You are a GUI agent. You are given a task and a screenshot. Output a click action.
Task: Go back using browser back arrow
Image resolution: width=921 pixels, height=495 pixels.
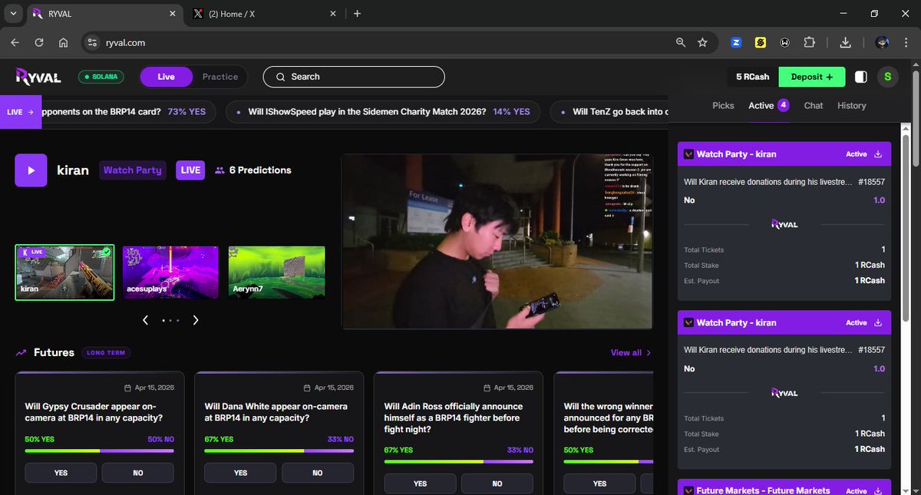(15, 43)
